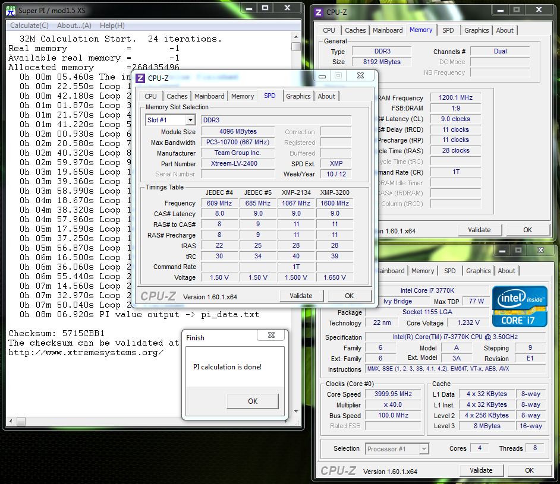The height and width of the screenshot is (484, 560).
Task: Minimize the CPU-Z processor window at bottom right
Action: [x=502, y=251]
